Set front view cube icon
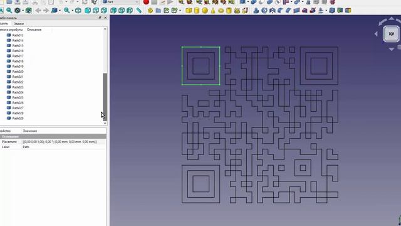The image size is (401, 226). pos(88,11)
